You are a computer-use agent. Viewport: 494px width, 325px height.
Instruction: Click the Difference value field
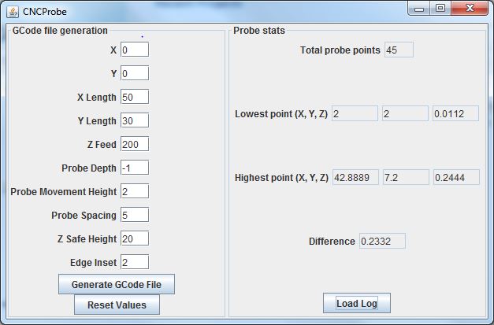(x=382, y=241)
